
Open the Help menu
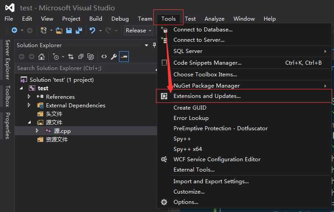[x=270, y=19]
